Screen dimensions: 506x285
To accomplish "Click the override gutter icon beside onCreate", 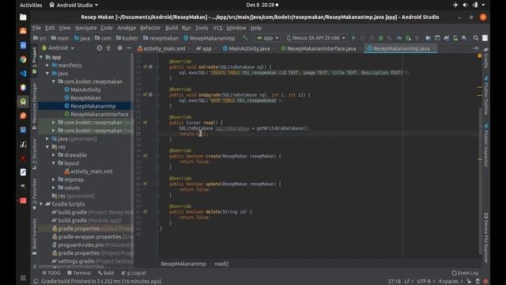I will pos(145,66).
